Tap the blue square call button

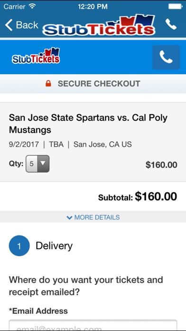[x=166, y=57]
